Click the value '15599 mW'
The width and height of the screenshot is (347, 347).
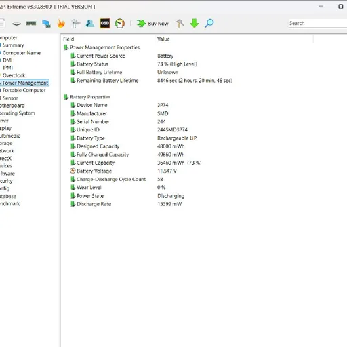coord(169,204)
